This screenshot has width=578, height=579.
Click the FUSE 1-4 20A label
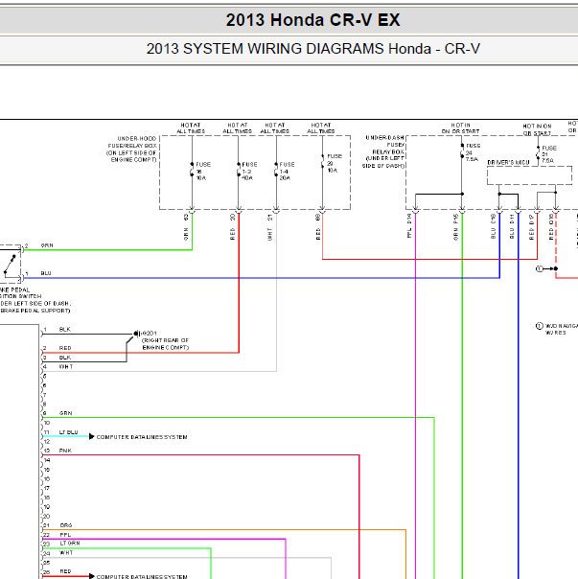287,171
